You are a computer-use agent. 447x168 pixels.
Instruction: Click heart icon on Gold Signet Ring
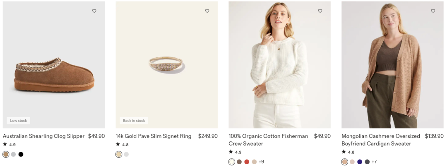click(207, 11)
